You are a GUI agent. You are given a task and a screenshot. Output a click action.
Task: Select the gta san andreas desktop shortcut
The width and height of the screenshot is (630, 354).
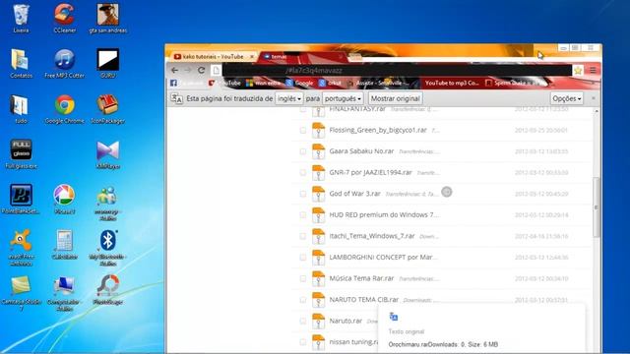pyautogui.click(x=107, y=18)
